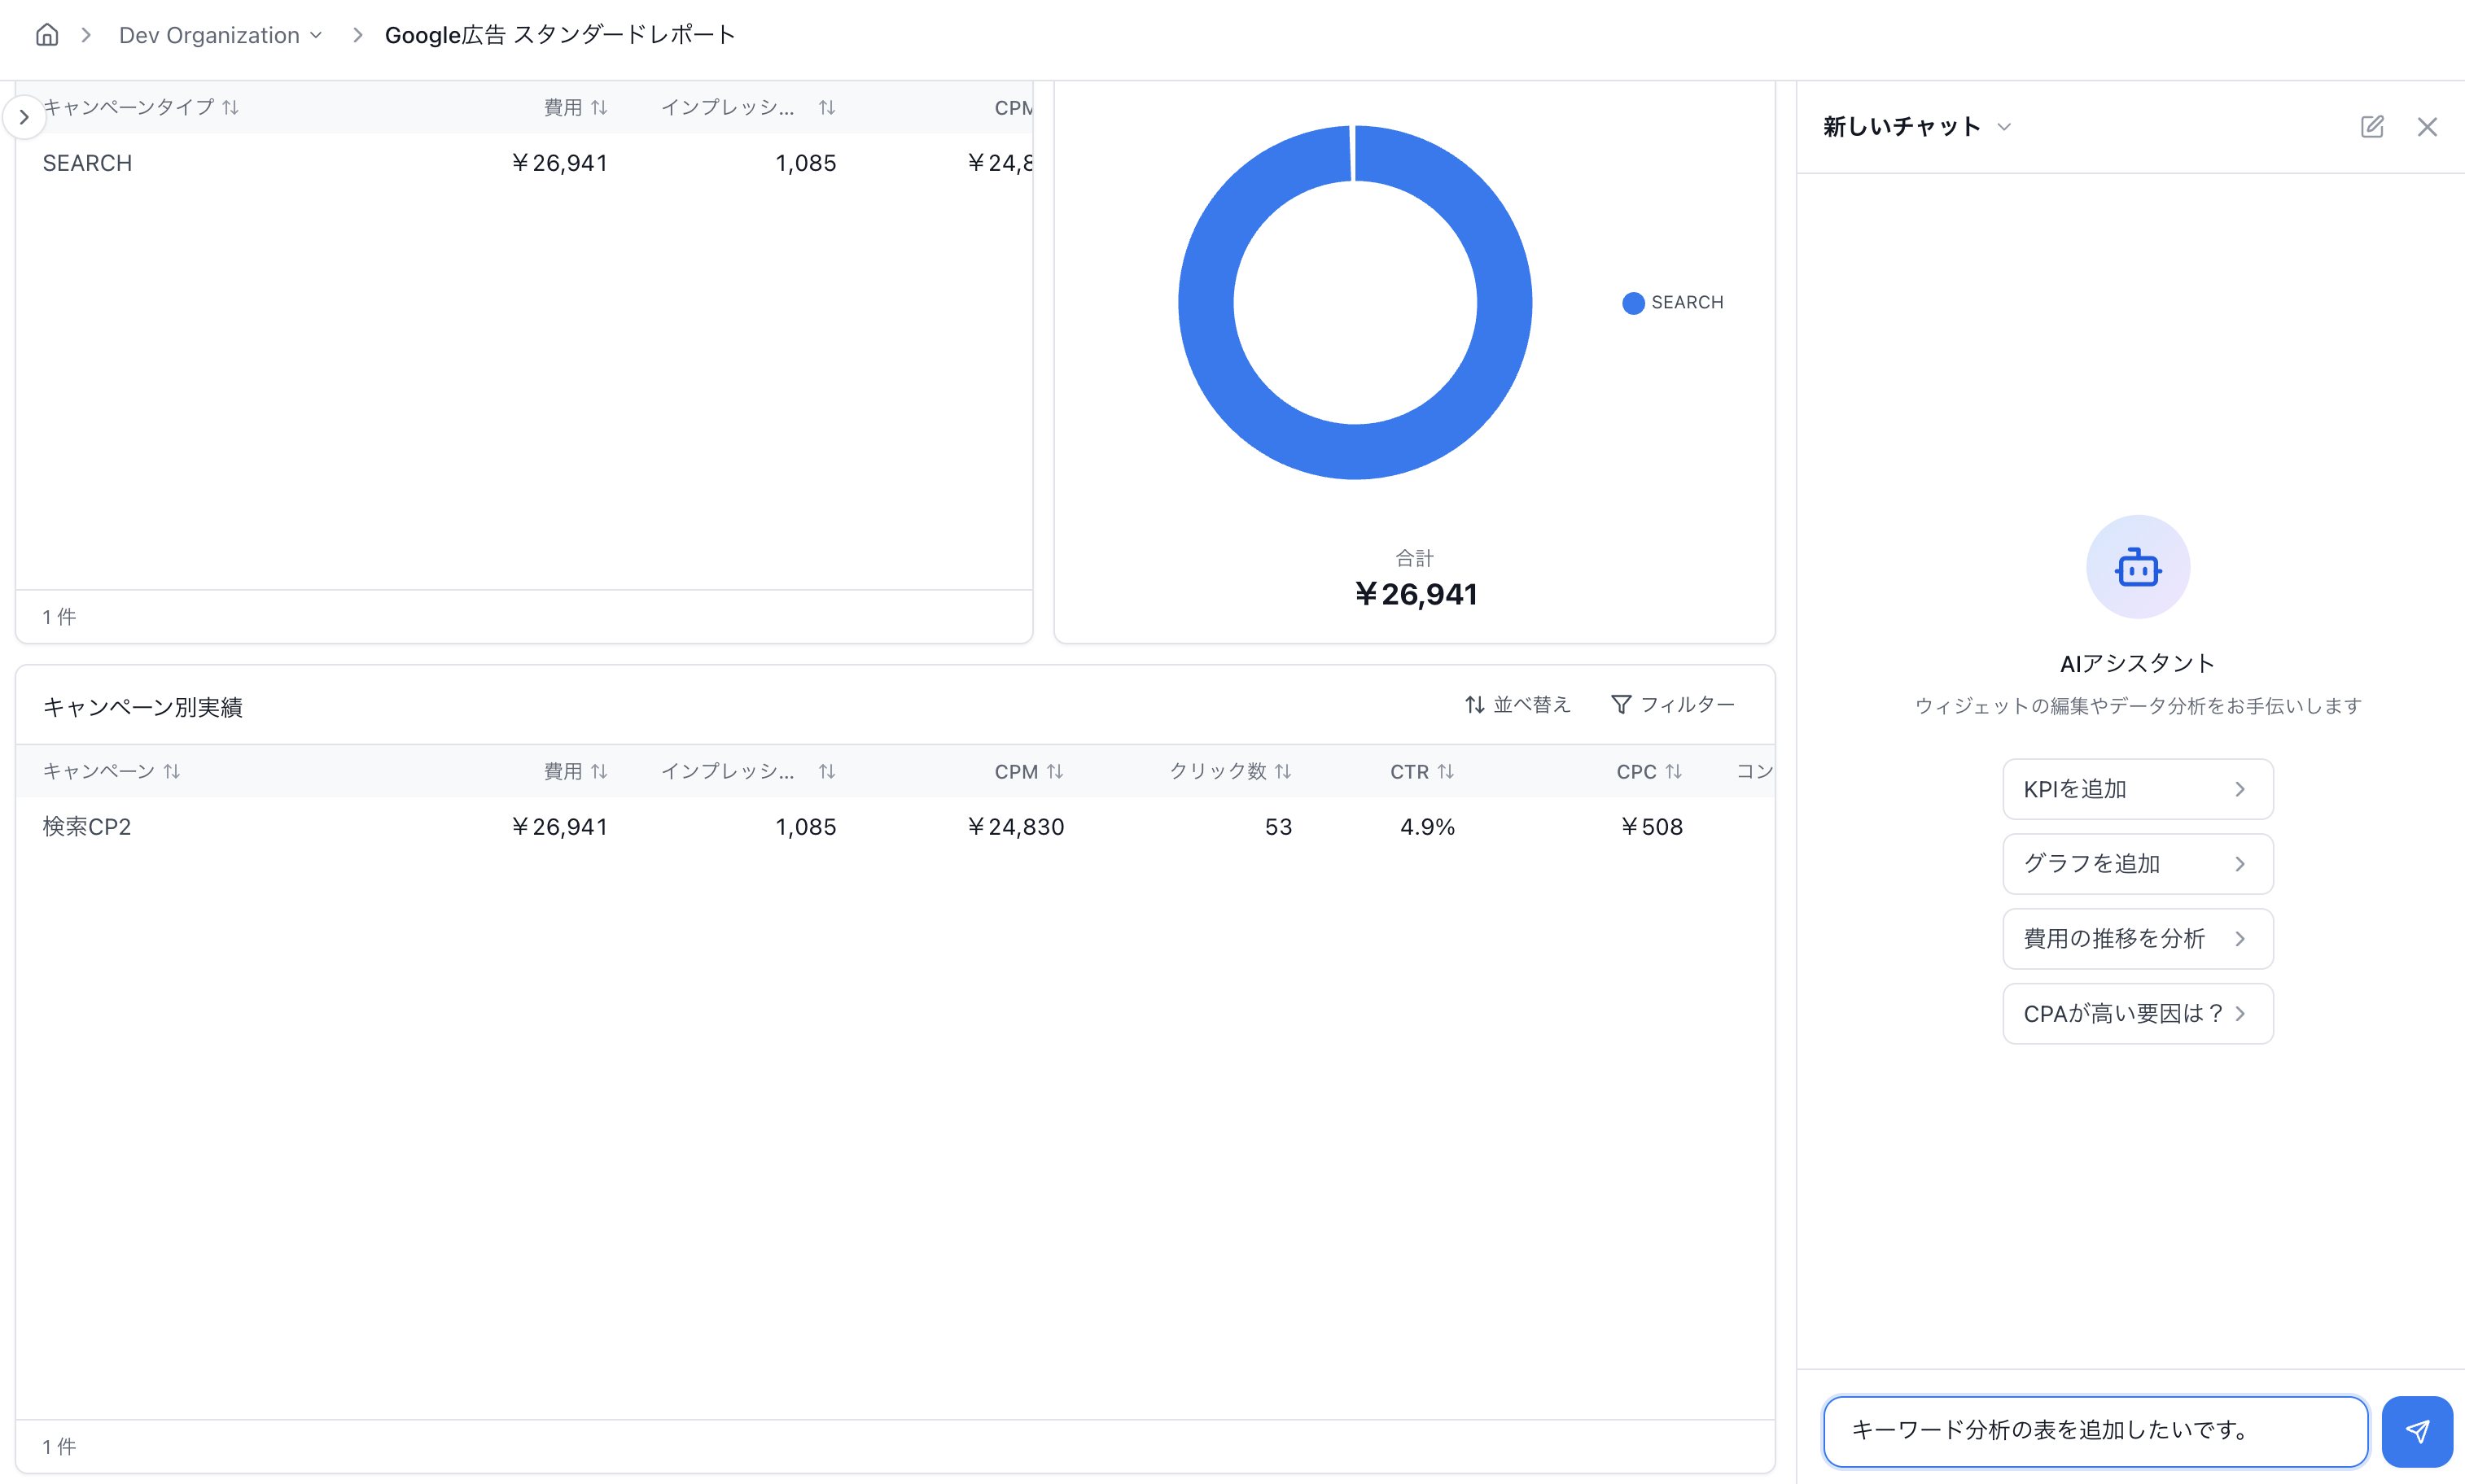Close the AI chat panel

(2427, 127)
